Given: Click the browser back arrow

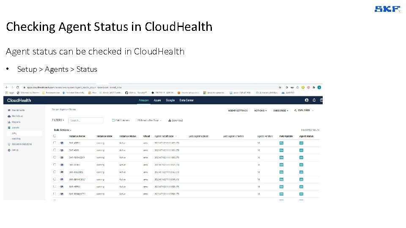Looking at the screenshot, I should tap(7, 87).
